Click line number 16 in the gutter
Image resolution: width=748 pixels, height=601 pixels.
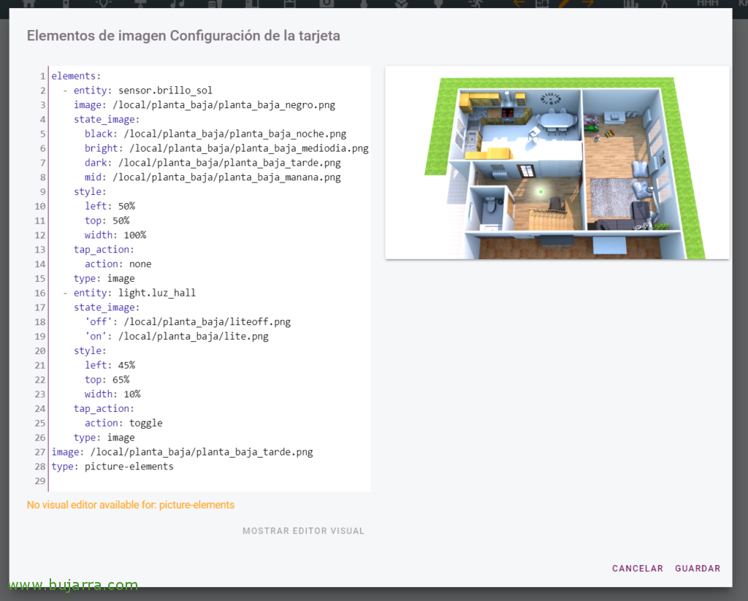coord(40,293)
